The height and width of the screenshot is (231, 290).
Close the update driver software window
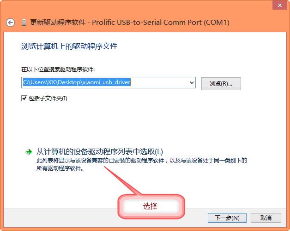point(280,6)
